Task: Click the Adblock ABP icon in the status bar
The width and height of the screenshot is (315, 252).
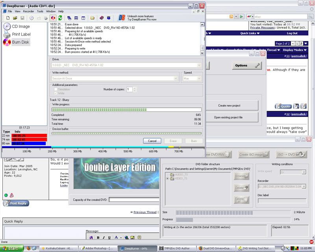Action: [x=311, y=242]
